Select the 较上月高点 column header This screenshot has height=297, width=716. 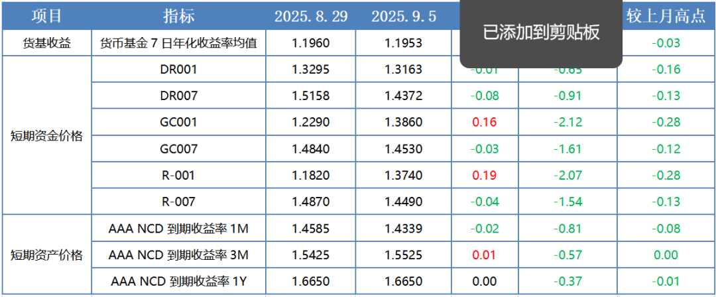pos(666,16)
